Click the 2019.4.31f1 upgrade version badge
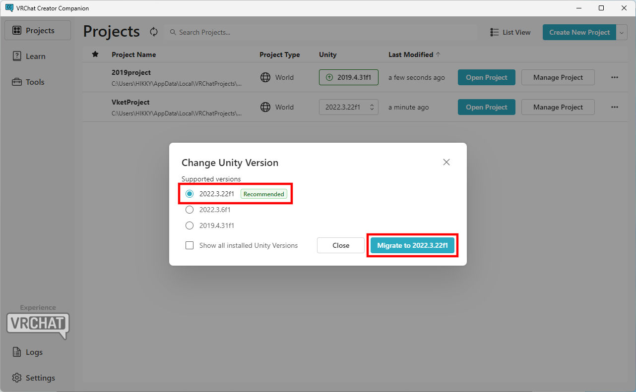The height and width of the screenshot is (392, 636). pyautogui.click(x=348, y=77)
